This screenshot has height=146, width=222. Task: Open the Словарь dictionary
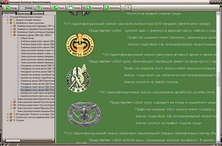click(x=43, y=8)
